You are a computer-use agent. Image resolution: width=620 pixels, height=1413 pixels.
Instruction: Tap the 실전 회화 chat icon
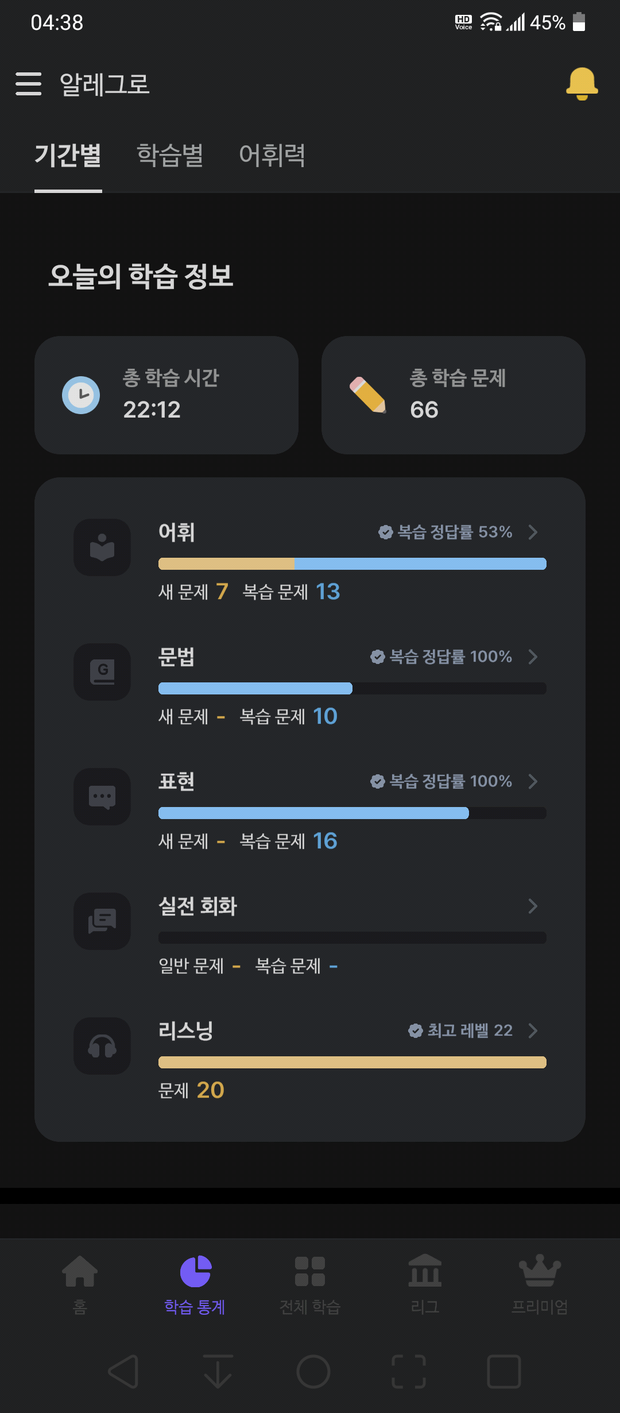click(x=102, y=921)
